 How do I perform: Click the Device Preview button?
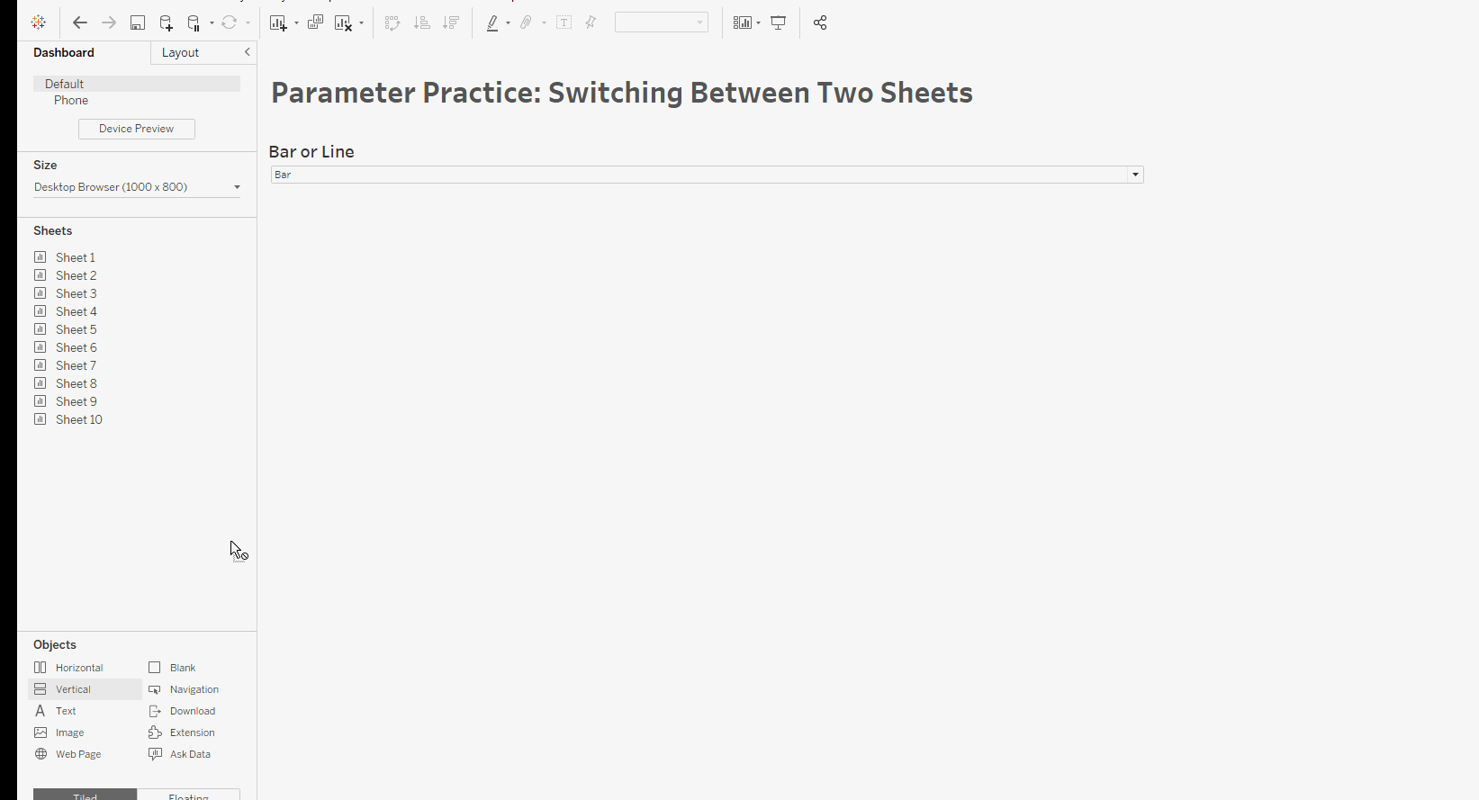137,129
